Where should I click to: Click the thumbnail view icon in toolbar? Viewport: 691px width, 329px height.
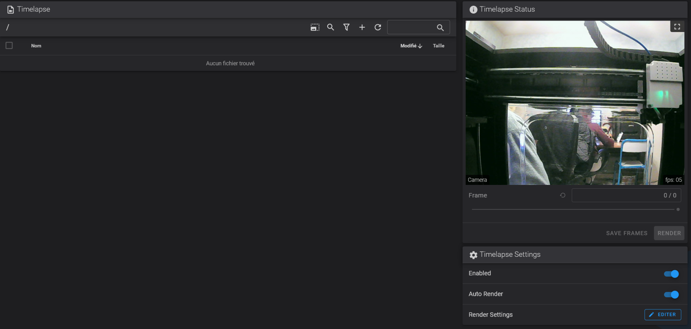315,27
